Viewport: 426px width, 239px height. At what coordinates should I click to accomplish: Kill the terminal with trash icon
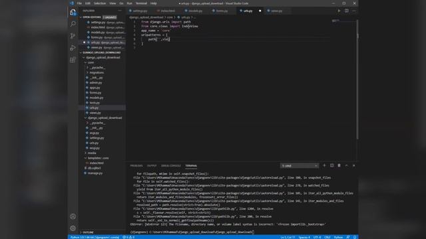tap(339, 165)
